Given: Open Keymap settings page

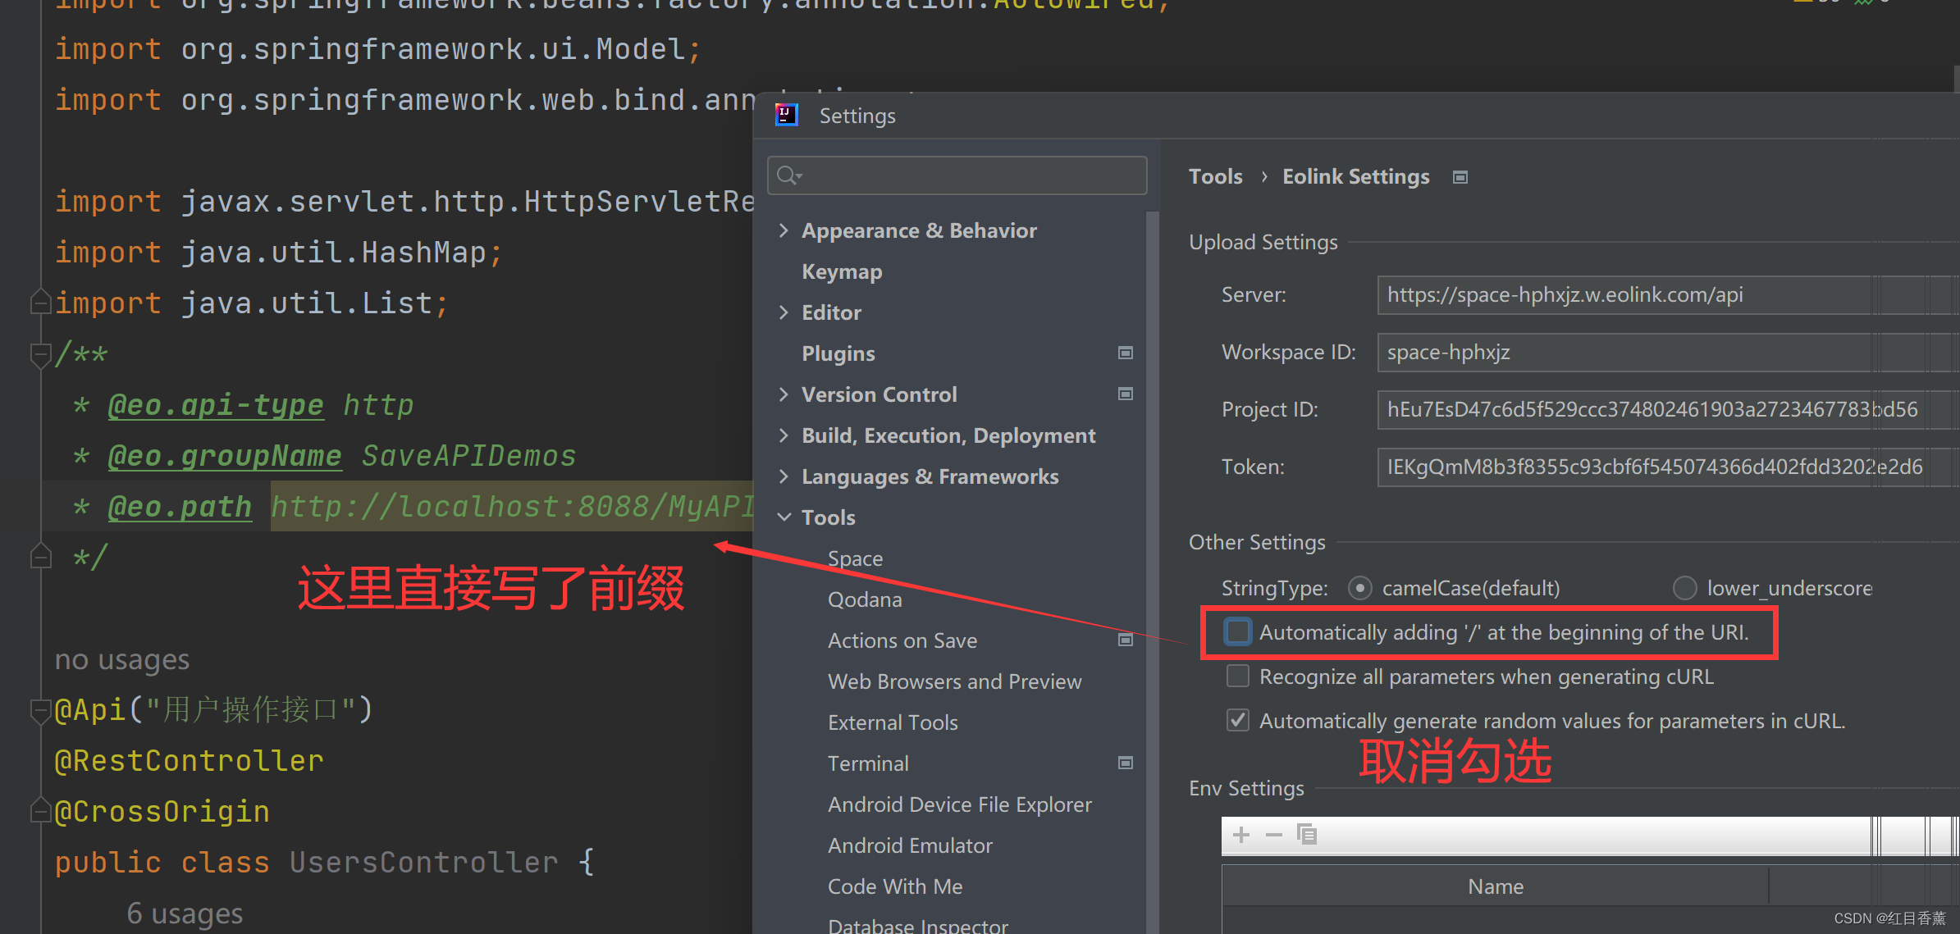Looking at the screenshot, I should [x=842, y=271].
